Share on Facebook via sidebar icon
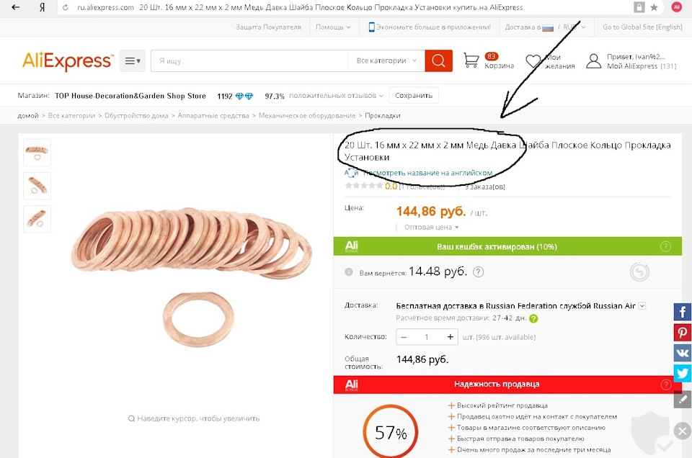This screenshot has height=458, width=692. coord(683,312)
